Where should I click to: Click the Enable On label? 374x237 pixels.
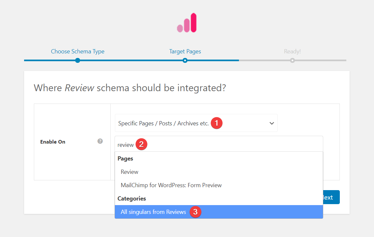coord(53,142)
